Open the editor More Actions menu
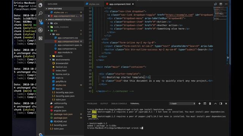Viewport: 243px width, 136px height. [226, 4]
